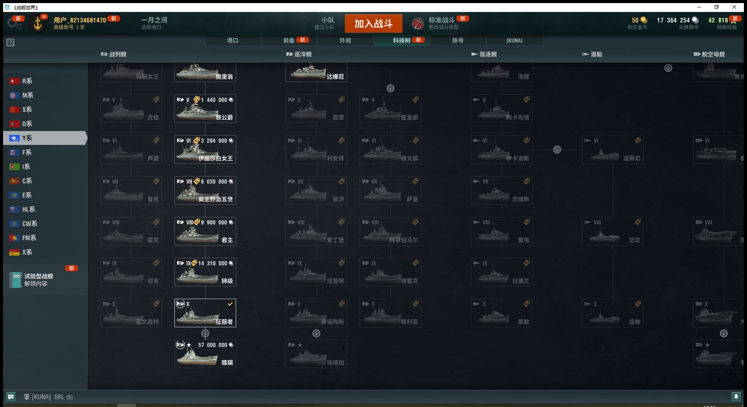Jump to 驱逐舰 destroyer column header

pyautogui.click(x=484, y=54)
